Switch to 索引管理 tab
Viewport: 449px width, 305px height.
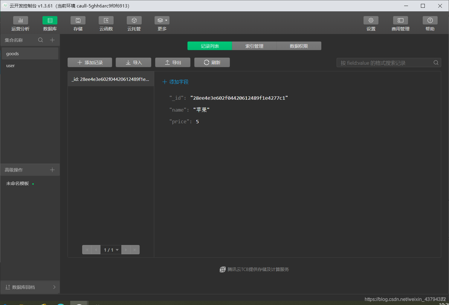point(254,46)
